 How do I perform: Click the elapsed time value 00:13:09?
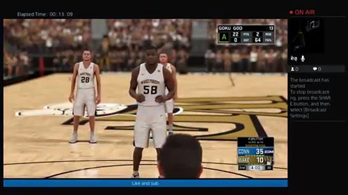coord(61,14)
